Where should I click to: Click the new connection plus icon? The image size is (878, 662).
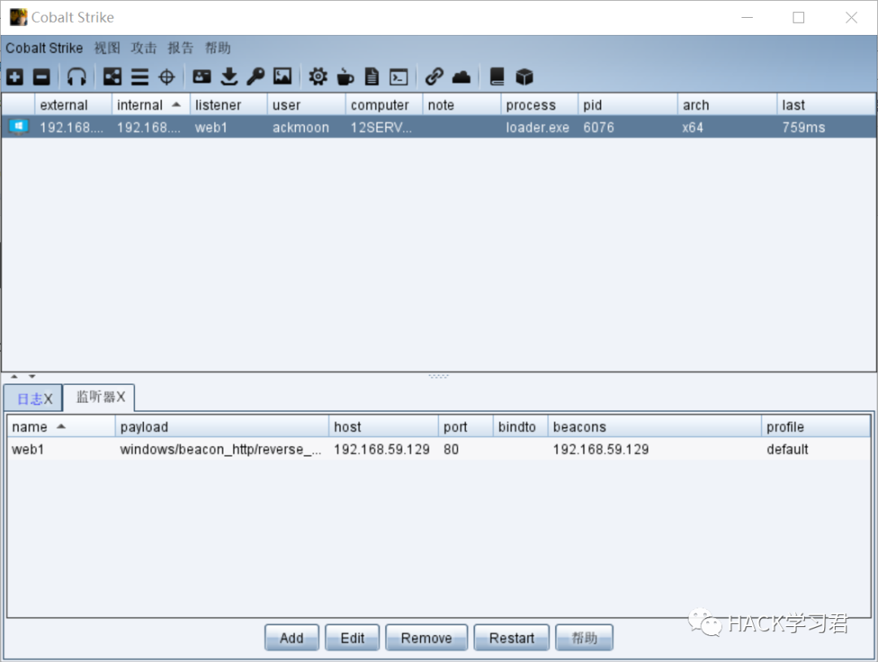(15, 76)
